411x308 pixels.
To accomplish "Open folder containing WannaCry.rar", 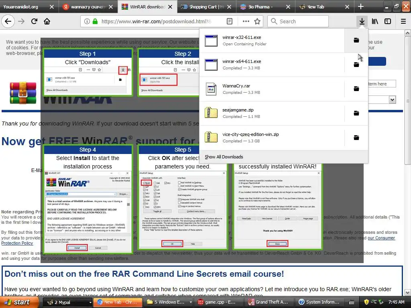I will pos(356,89).
